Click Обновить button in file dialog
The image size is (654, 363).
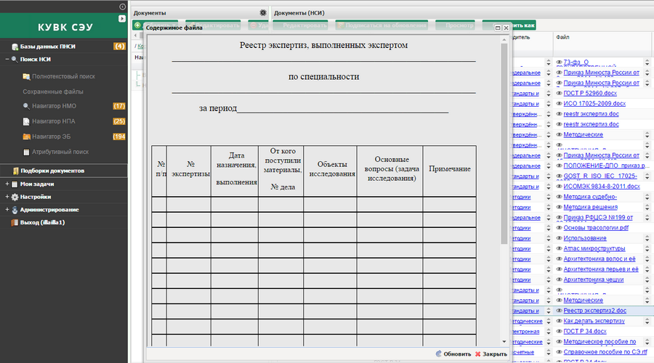point(453,354)
